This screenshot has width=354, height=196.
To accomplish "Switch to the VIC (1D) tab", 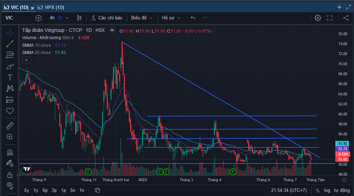I will click(x=16, y=8).
